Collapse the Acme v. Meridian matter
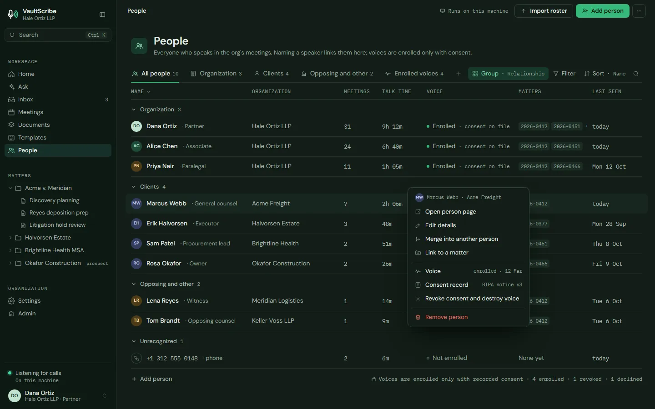This screenshot has width=655, height=409. (10, 188)
